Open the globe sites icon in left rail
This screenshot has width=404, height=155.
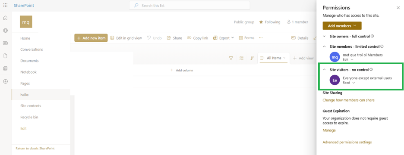(x=6, y=31)
